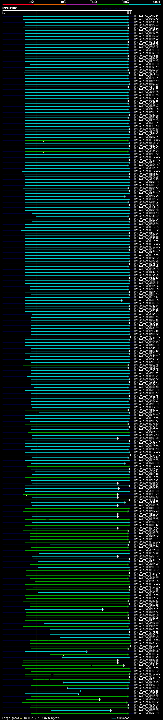Select hit label UniRef100_B2WKE8
Viewport: 163px width, 720px height.
tap(146, 463)
